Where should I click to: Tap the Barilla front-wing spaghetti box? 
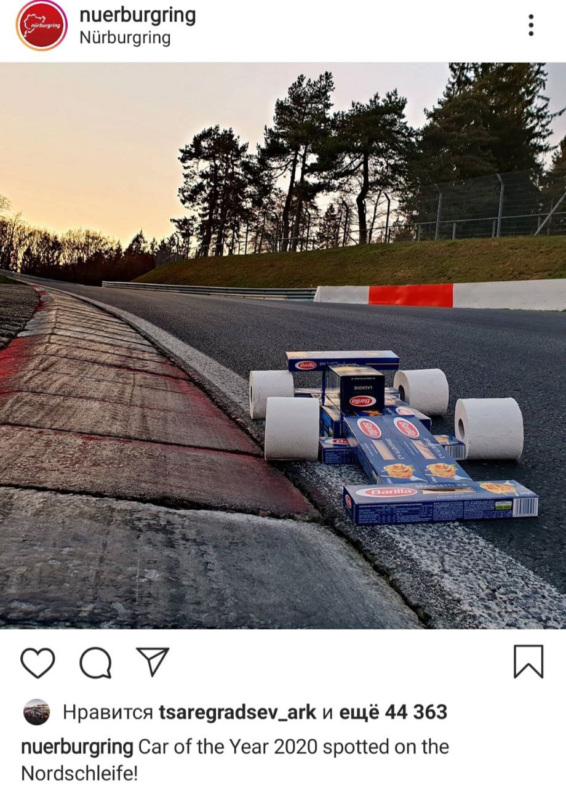(440, 501)
